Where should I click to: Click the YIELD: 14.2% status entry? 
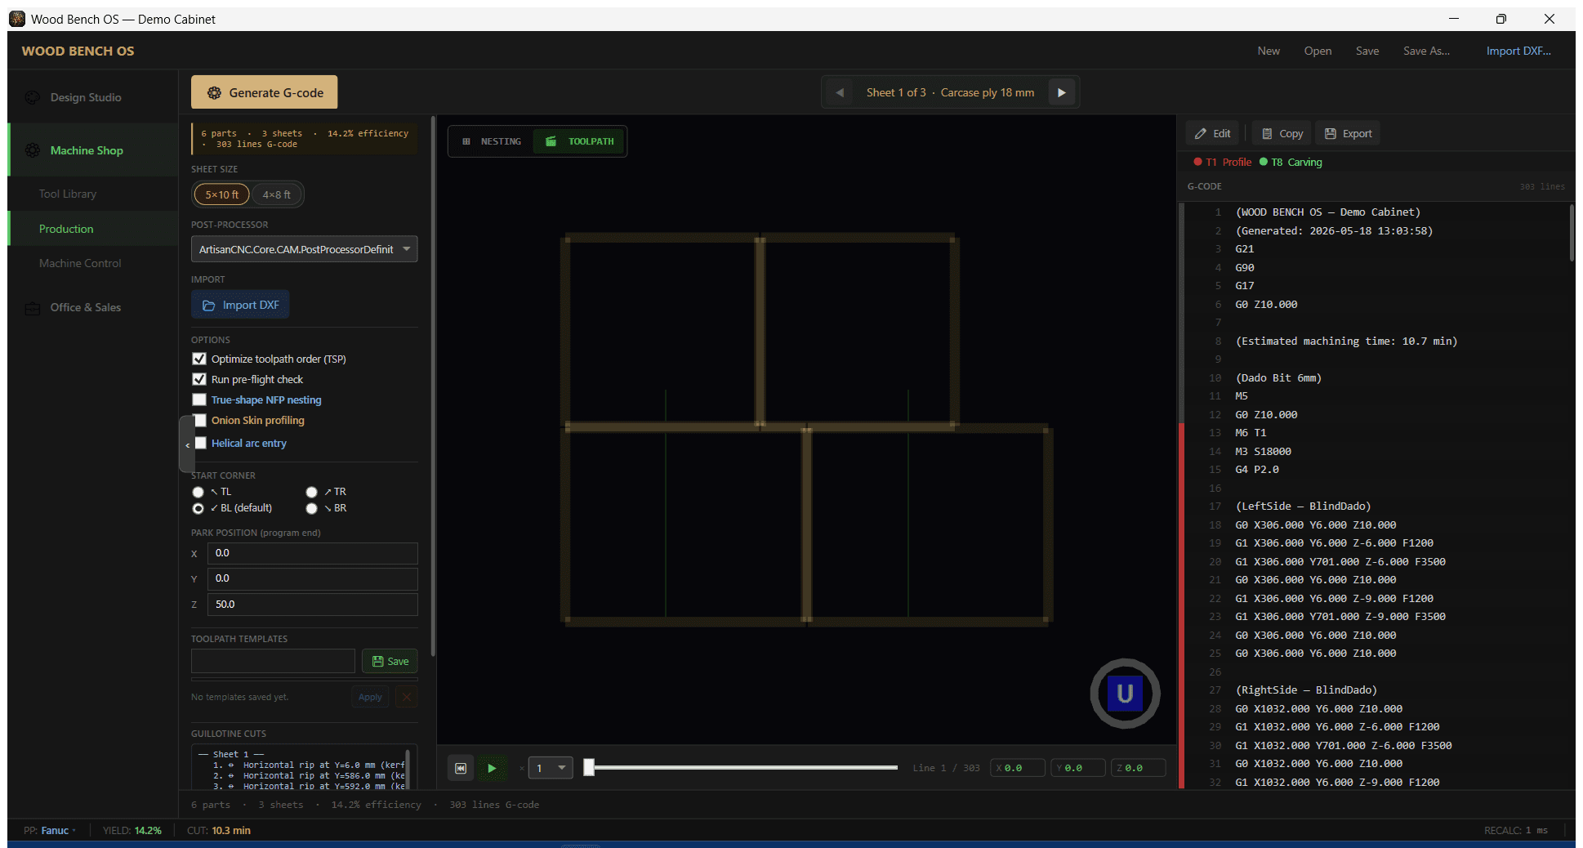132,831
